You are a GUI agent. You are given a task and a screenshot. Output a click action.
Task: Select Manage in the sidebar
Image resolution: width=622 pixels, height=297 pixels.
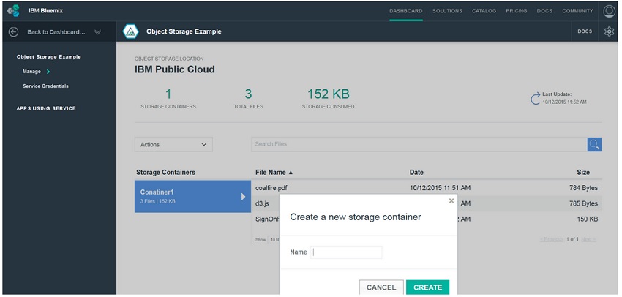(31, 72)
